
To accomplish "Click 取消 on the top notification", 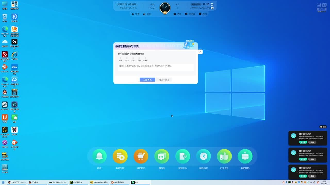I will tap(312, 142).
